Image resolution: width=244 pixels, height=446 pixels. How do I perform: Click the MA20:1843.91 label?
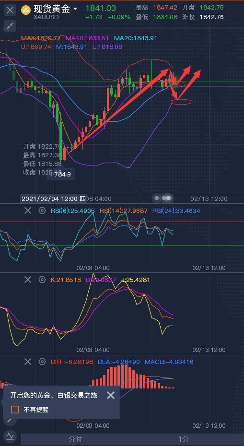pos(135,38)
